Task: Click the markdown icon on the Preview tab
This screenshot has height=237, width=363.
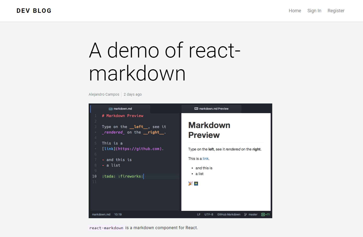Action: (196, 109)
